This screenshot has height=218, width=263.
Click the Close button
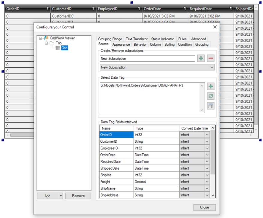(204, 207)
